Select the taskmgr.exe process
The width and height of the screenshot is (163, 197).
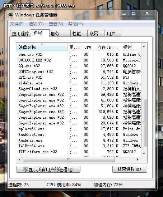click(x=79, y=140)
